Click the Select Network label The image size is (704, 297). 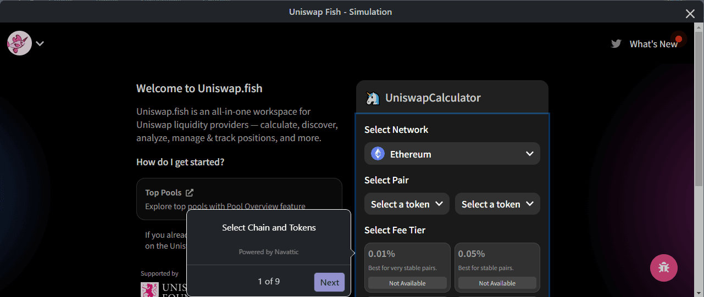tap(396, 130)
